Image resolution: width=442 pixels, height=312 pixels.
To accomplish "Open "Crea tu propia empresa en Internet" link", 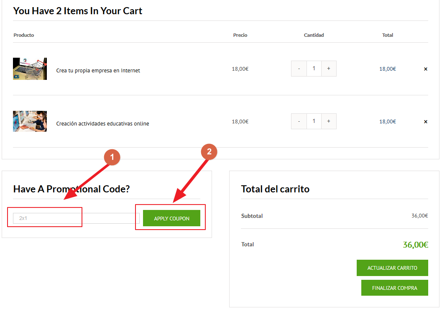I will point(98,71).
